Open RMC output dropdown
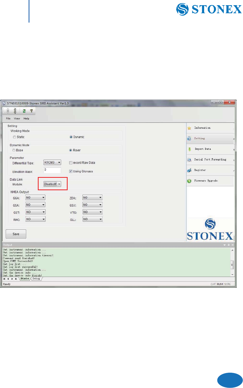Image resolution: width=243 pixels, height=388 pixels. pyautogui.click(x=35, y=219)
